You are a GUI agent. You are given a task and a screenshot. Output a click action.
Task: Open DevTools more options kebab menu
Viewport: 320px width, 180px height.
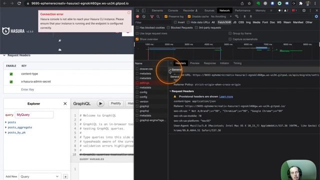[x=310, y=10]
